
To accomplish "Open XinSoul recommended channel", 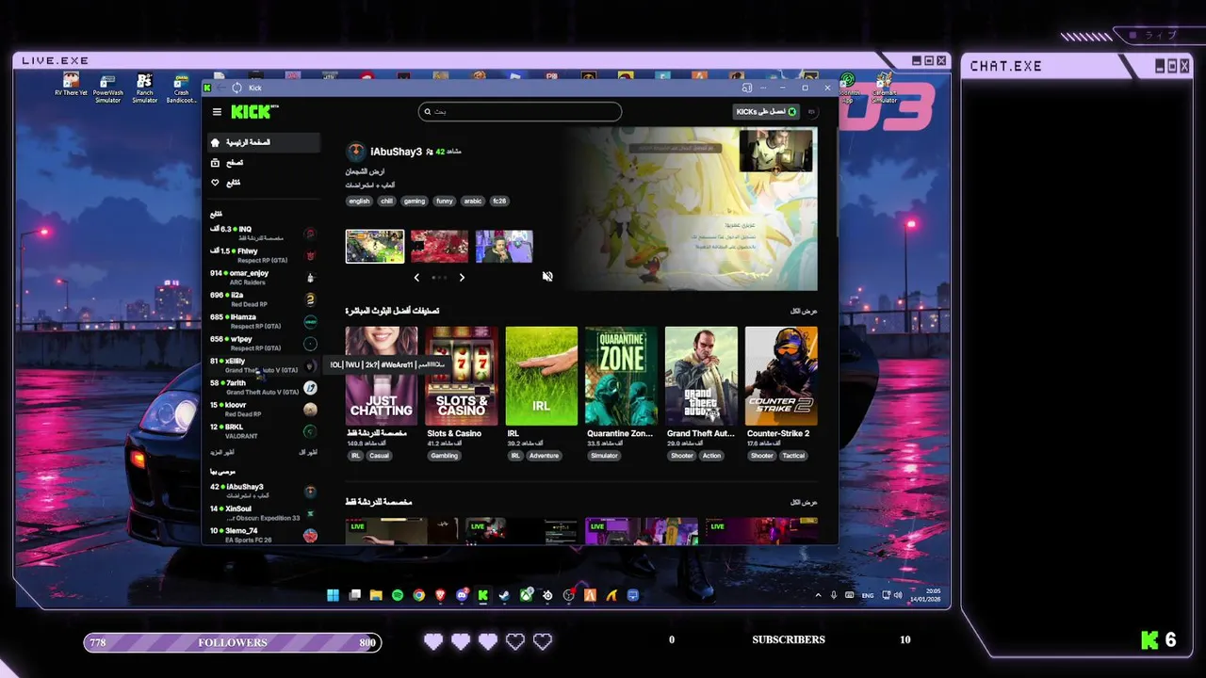I will point(264,513).
